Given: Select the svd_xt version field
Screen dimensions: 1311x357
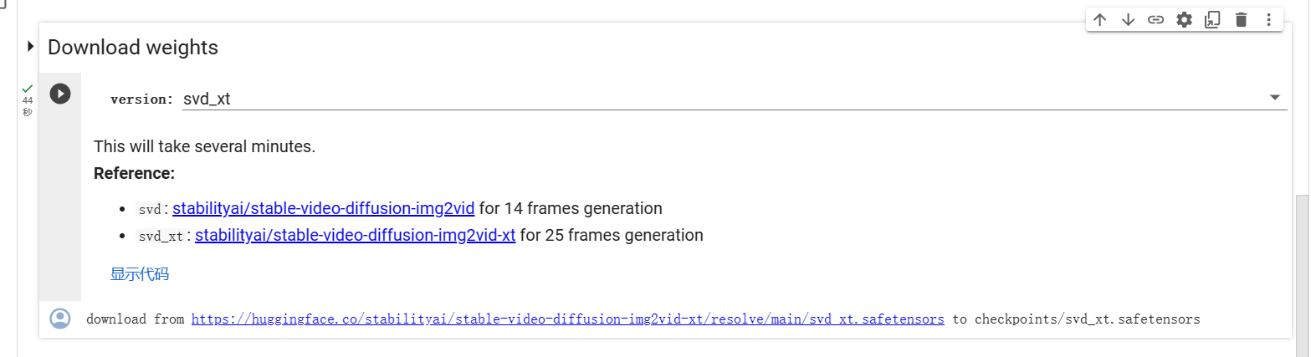Looking at the screenshot, I should pos(735,99).
